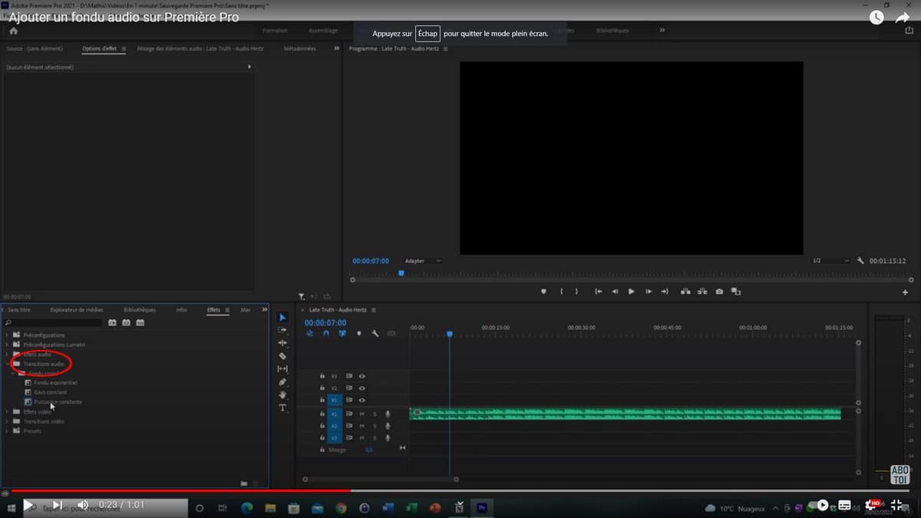921x518 pixels.
Task: Select the Puissance constante transition
Action: [58, 402]
